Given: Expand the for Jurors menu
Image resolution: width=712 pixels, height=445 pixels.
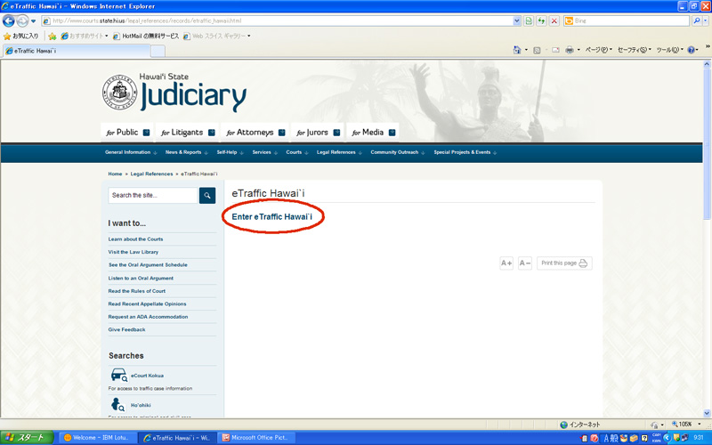Looking at the screenshot, I should click(x=318, y=132).
